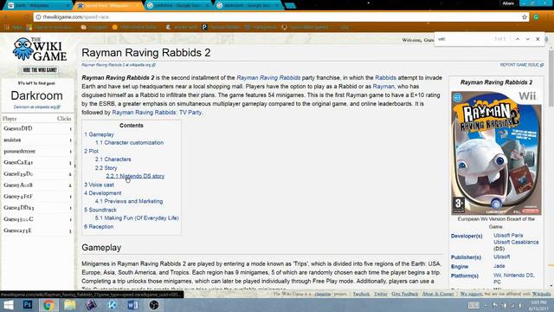Click the green extension icon near address bar
The height and width of the screenshot is (312, 554).
pyautogui.click(x=537, y=17)
